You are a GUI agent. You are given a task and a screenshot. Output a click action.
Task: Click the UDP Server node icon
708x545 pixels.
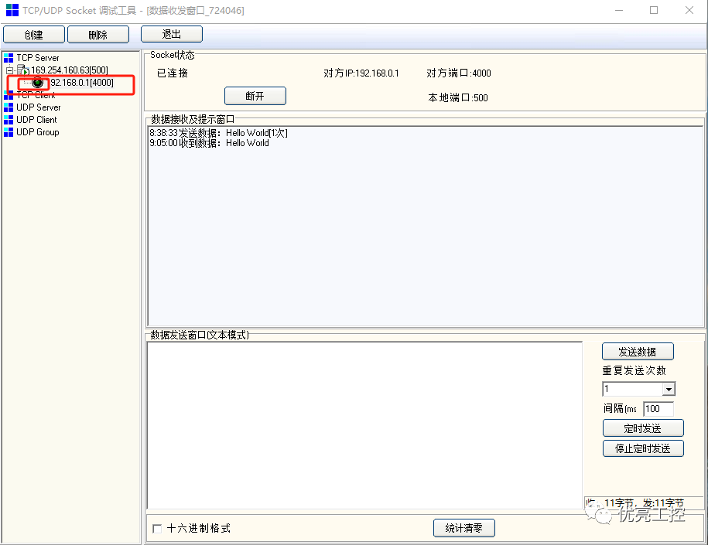(x=9, y=107)
